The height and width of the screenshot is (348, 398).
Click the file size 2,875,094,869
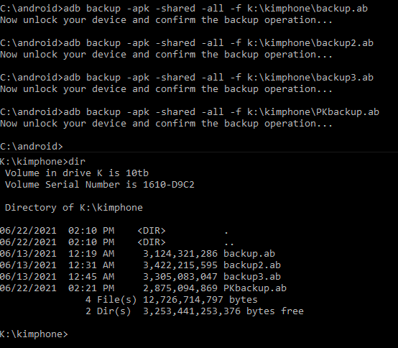180,288
